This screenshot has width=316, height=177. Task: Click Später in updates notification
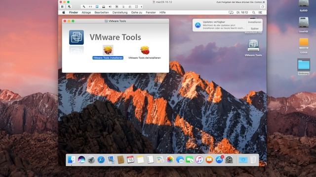coord(255,29)
